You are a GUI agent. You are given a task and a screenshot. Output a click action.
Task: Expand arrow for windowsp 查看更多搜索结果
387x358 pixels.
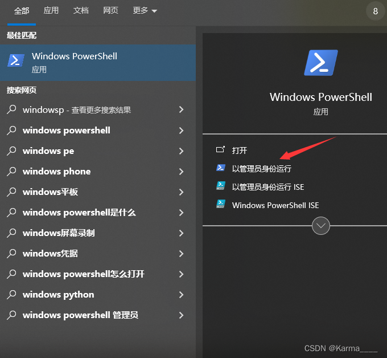[x=181, y=109]
